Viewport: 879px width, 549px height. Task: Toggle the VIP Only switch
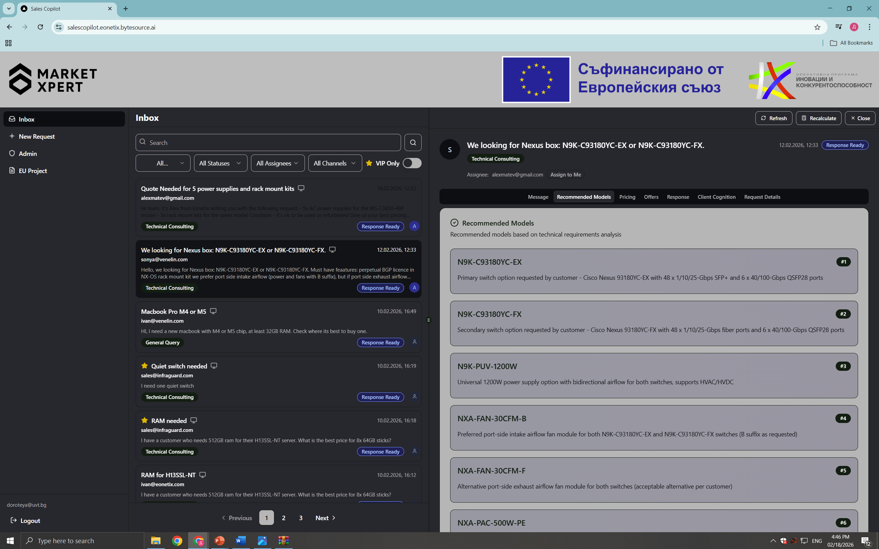point(412,163)
